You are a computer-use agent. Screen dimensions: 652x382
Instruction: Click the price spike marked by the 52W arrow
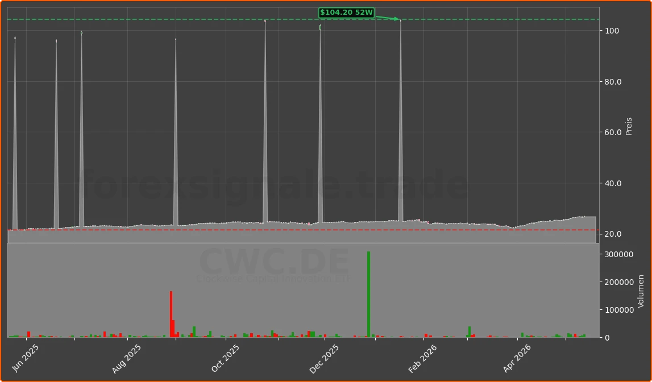pyautogui.click(x=400, y=120)
